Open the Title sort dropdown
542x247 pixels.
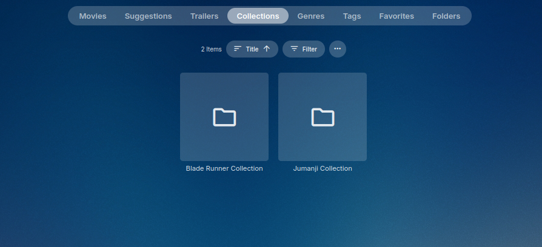tap(252, 49)
